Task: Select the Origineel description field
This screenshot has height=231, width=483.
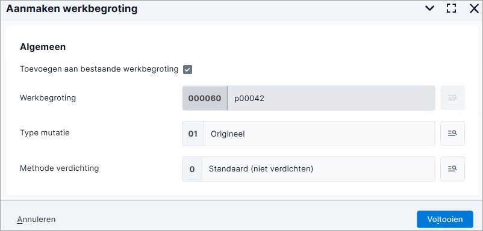Action: point(319,134)
